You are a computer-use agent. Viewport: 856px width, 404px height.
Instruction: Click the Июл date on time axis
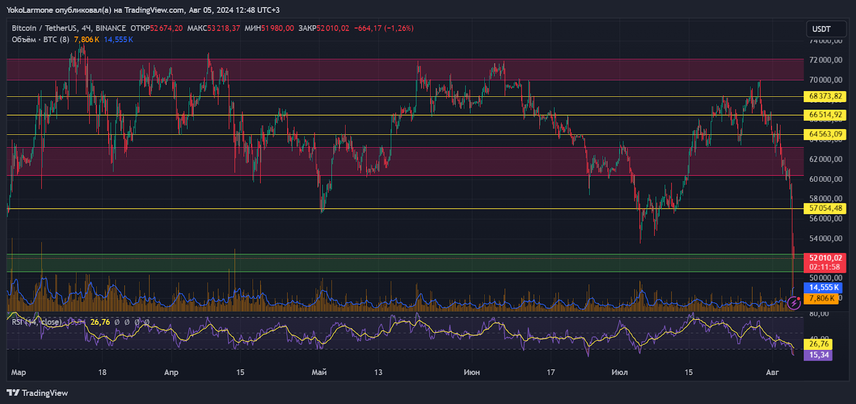(x=620, y=372)
